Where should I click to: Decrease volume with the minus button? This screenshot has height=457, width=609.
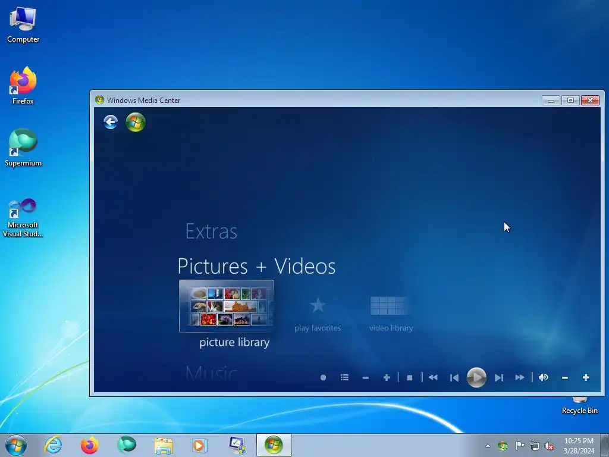click(x=565, y=377)
